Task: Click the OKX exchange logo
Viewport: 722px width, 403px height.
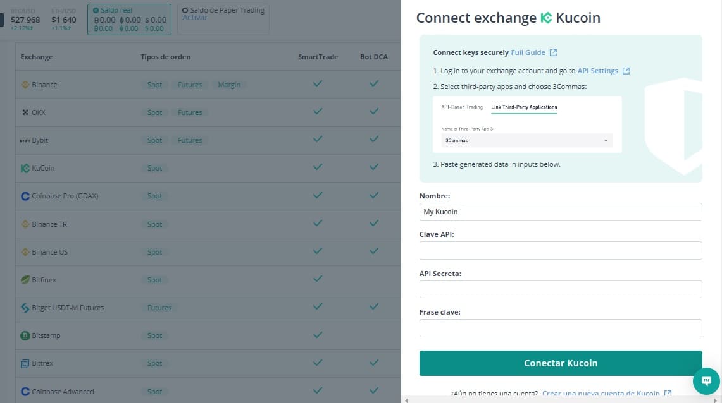Action: pyautogui.click(x=24, y=112)
